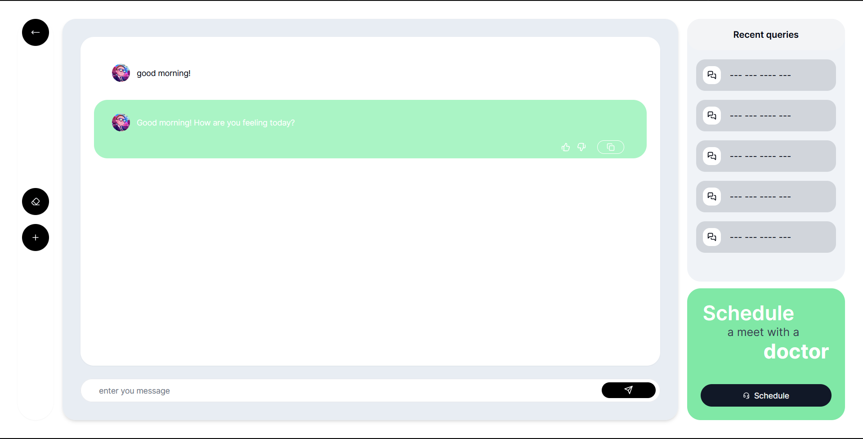Image resolution: width=863 pixels, height=439 pixels.
Task: Click the Recent queries heading
Action: (x=766, y=35)
